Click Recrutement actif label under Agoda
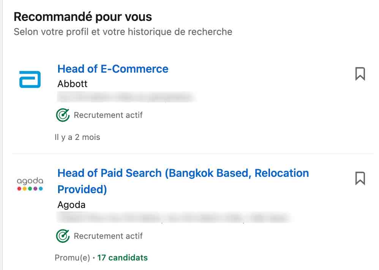The height and width of the screenshot is (270, 379). 108,236
